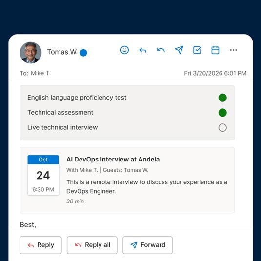Toggle Live technical interview empty status circle
The width and height of the screenshot is (261, 261).
point(222,128)
